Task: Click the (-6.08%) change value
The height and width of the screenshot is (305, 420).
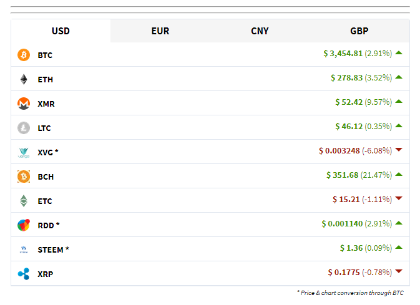Action: coord(377,151)
